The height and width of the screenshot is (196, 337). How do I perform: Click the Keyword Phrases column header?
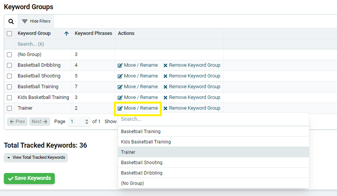[93, 33]
